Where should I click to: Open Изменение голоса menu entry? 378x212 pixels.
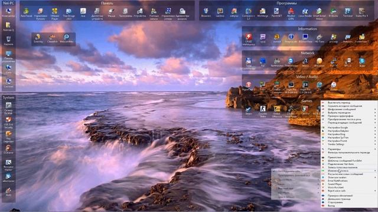349,171
